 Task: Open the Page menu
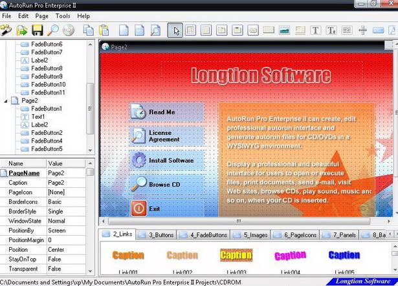click(42, 16)
